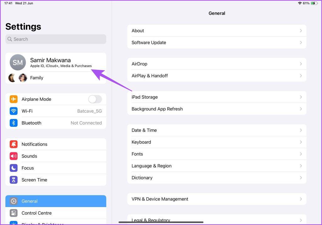Image resolution: width=322 pixels, height=225 pixels.
Task: Select the Screen Time hourglass icon
Action: coord(14,180)
